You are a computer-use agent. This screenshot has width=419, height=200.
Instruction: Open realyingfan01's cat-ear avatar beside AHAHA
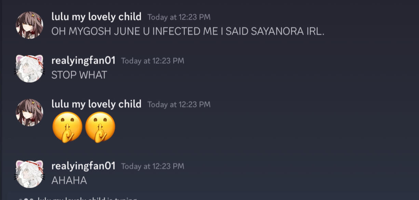pyautogui.click(x=29, y=174)
